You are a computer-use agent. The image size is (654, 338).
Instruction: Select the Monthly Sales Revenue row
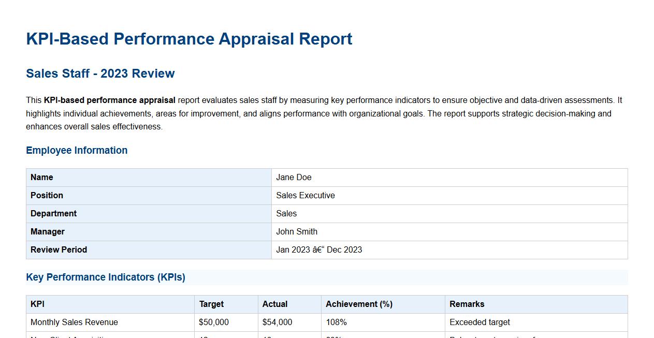point(74,322)
